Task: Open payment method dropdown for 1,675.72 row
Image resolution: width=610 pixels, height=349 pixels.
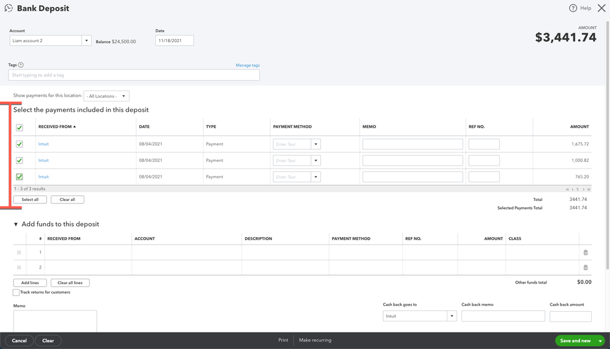Action: click(316, 144)
